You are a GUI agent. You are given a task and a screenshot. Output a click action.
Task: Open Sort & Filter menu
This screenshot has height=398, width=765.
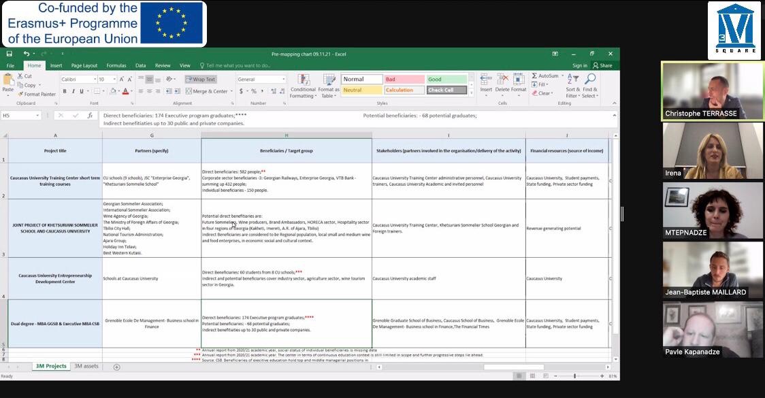tap(573, 86)
